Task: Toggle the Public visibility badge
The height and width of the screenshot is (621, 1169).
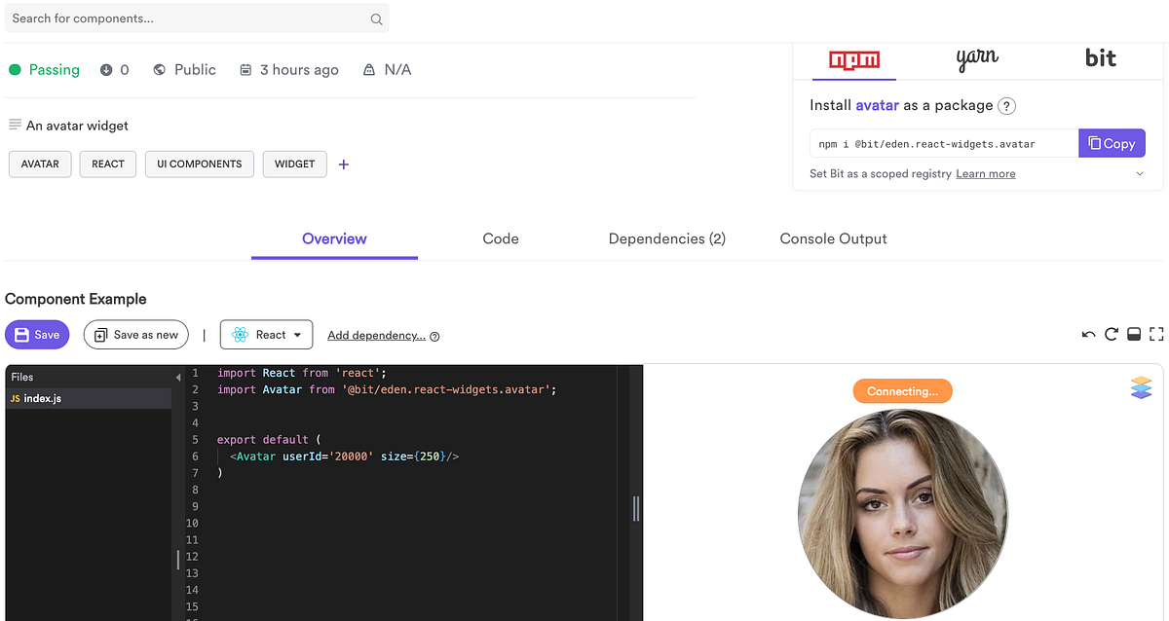Action: (184, 69)
